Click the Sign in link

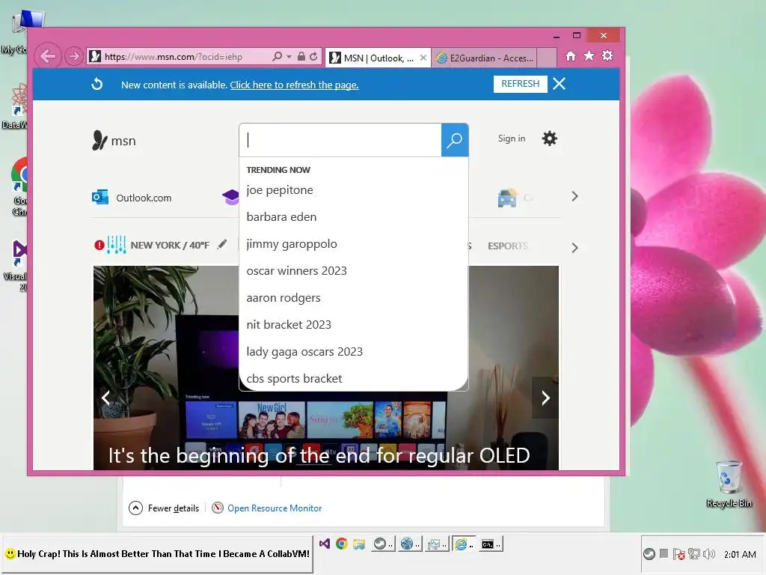pos(512,139)
